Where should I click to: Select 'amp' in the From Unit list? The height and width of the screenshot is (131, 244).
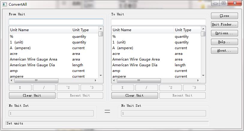[14, 71]
